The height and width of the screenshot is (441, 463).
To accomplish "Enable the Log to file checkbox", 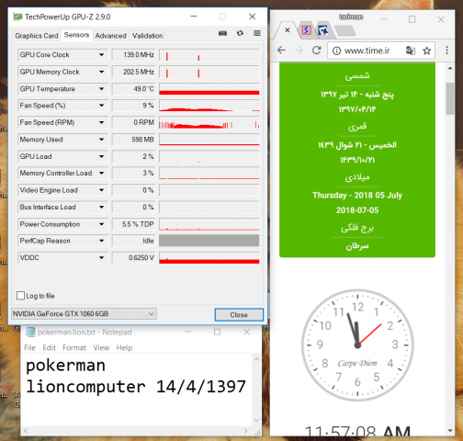I will click(20, 296).
